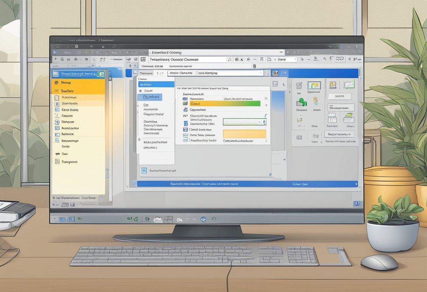Open the green-bordered dropdown in the dialog
The image size is (427, 292).
(x=244, y=122)
